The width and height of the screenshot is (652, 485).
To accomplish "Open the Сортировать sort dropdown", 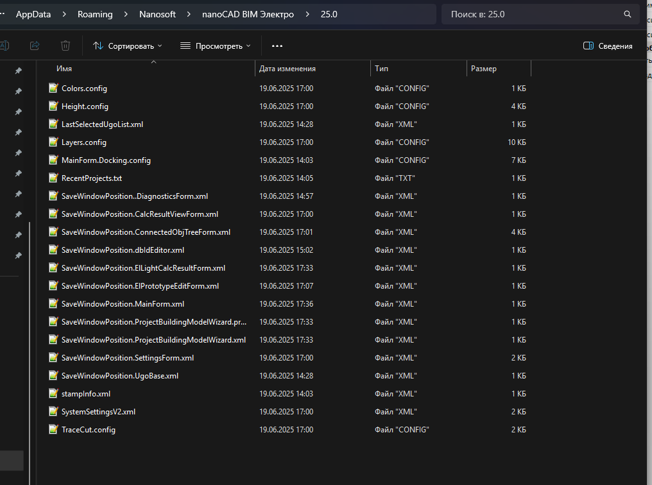I will pos(127,46).
